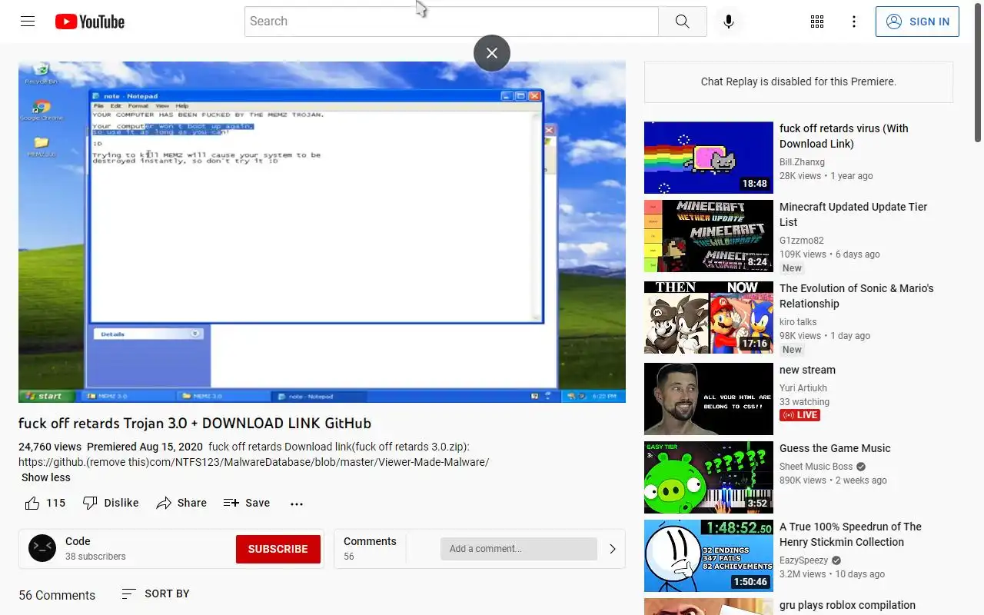
Task: Click the main video player
Action: (322, 232)
